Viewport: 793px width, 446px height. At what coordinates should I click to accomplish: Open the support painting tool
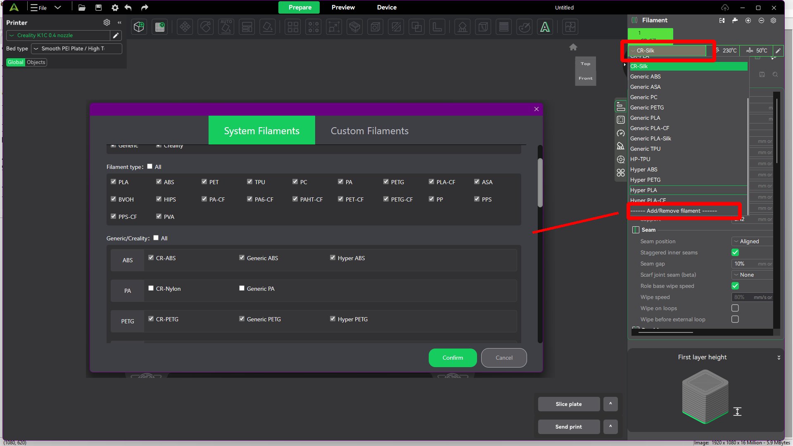pos(462,26)
